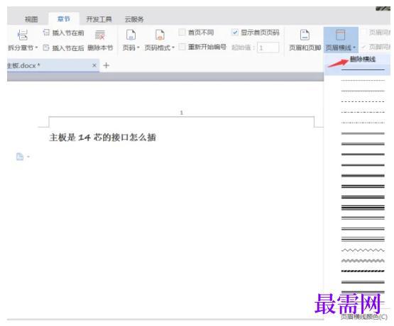Uncheck 显示首页页码 checkbox
Viewport: 394px width, 326px height.
coord(235,32)
